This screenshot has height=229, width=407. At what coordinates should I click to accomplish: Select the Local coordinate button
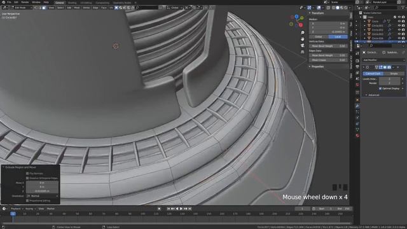click(338, 37)
